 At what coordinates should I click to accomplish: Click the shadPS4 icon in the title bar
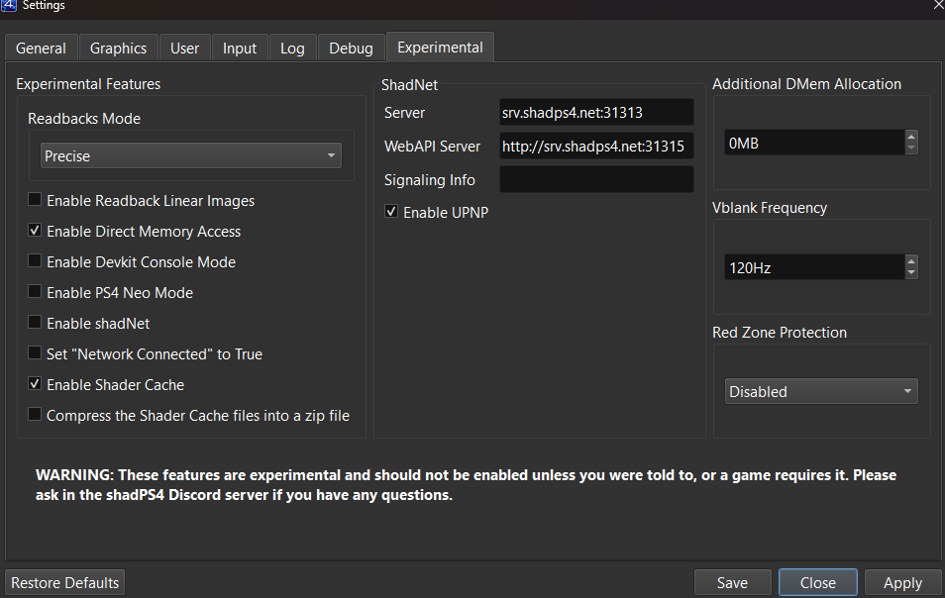(x=9, y=5)
